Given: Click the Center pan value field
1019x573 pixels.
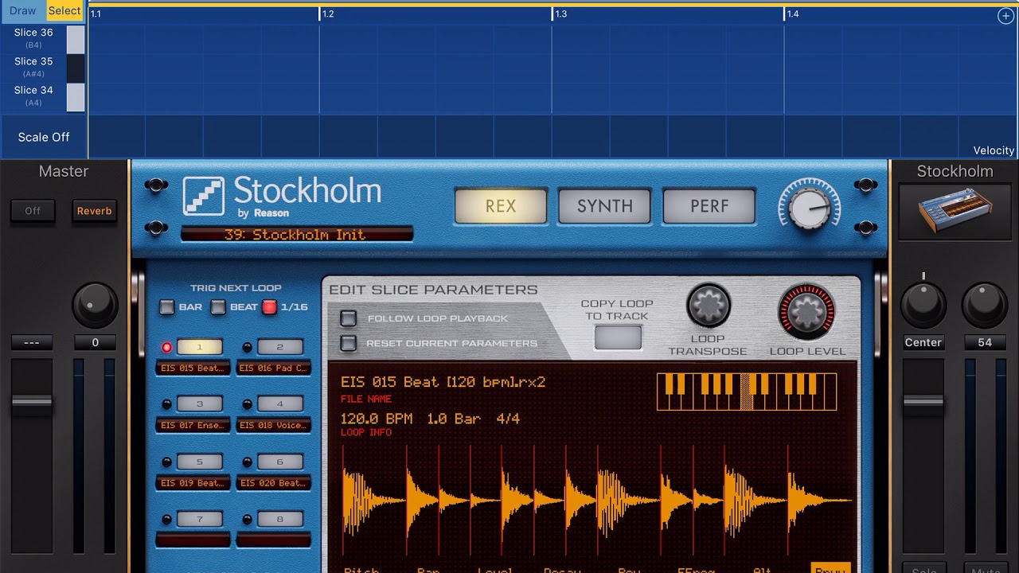Looking at the screenshot, I should [x=923, y=342].
